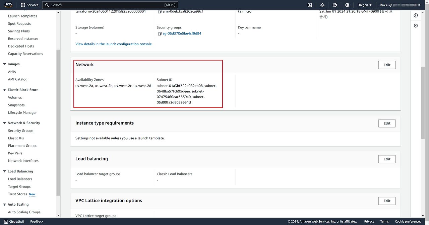Click the info panel icon on right
The image size is (429, 225).
pos(416,16)
